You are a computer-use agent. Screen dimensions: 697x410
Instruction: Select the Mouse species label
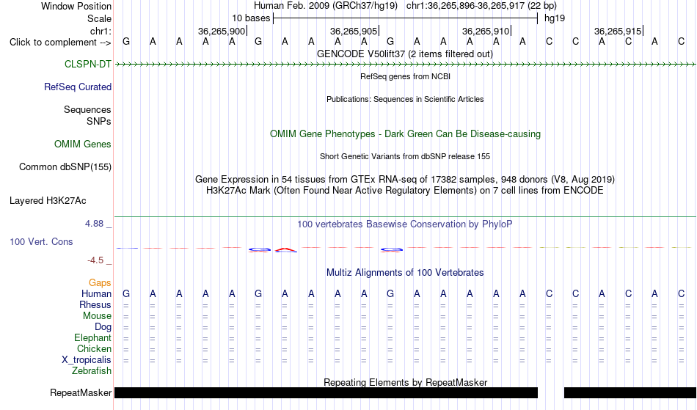(x=97, y=316)
